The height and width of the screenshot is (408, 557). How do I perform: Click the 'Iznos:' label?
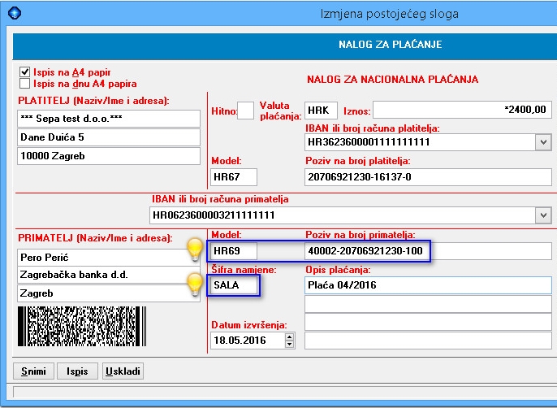(x=356, y=111)
